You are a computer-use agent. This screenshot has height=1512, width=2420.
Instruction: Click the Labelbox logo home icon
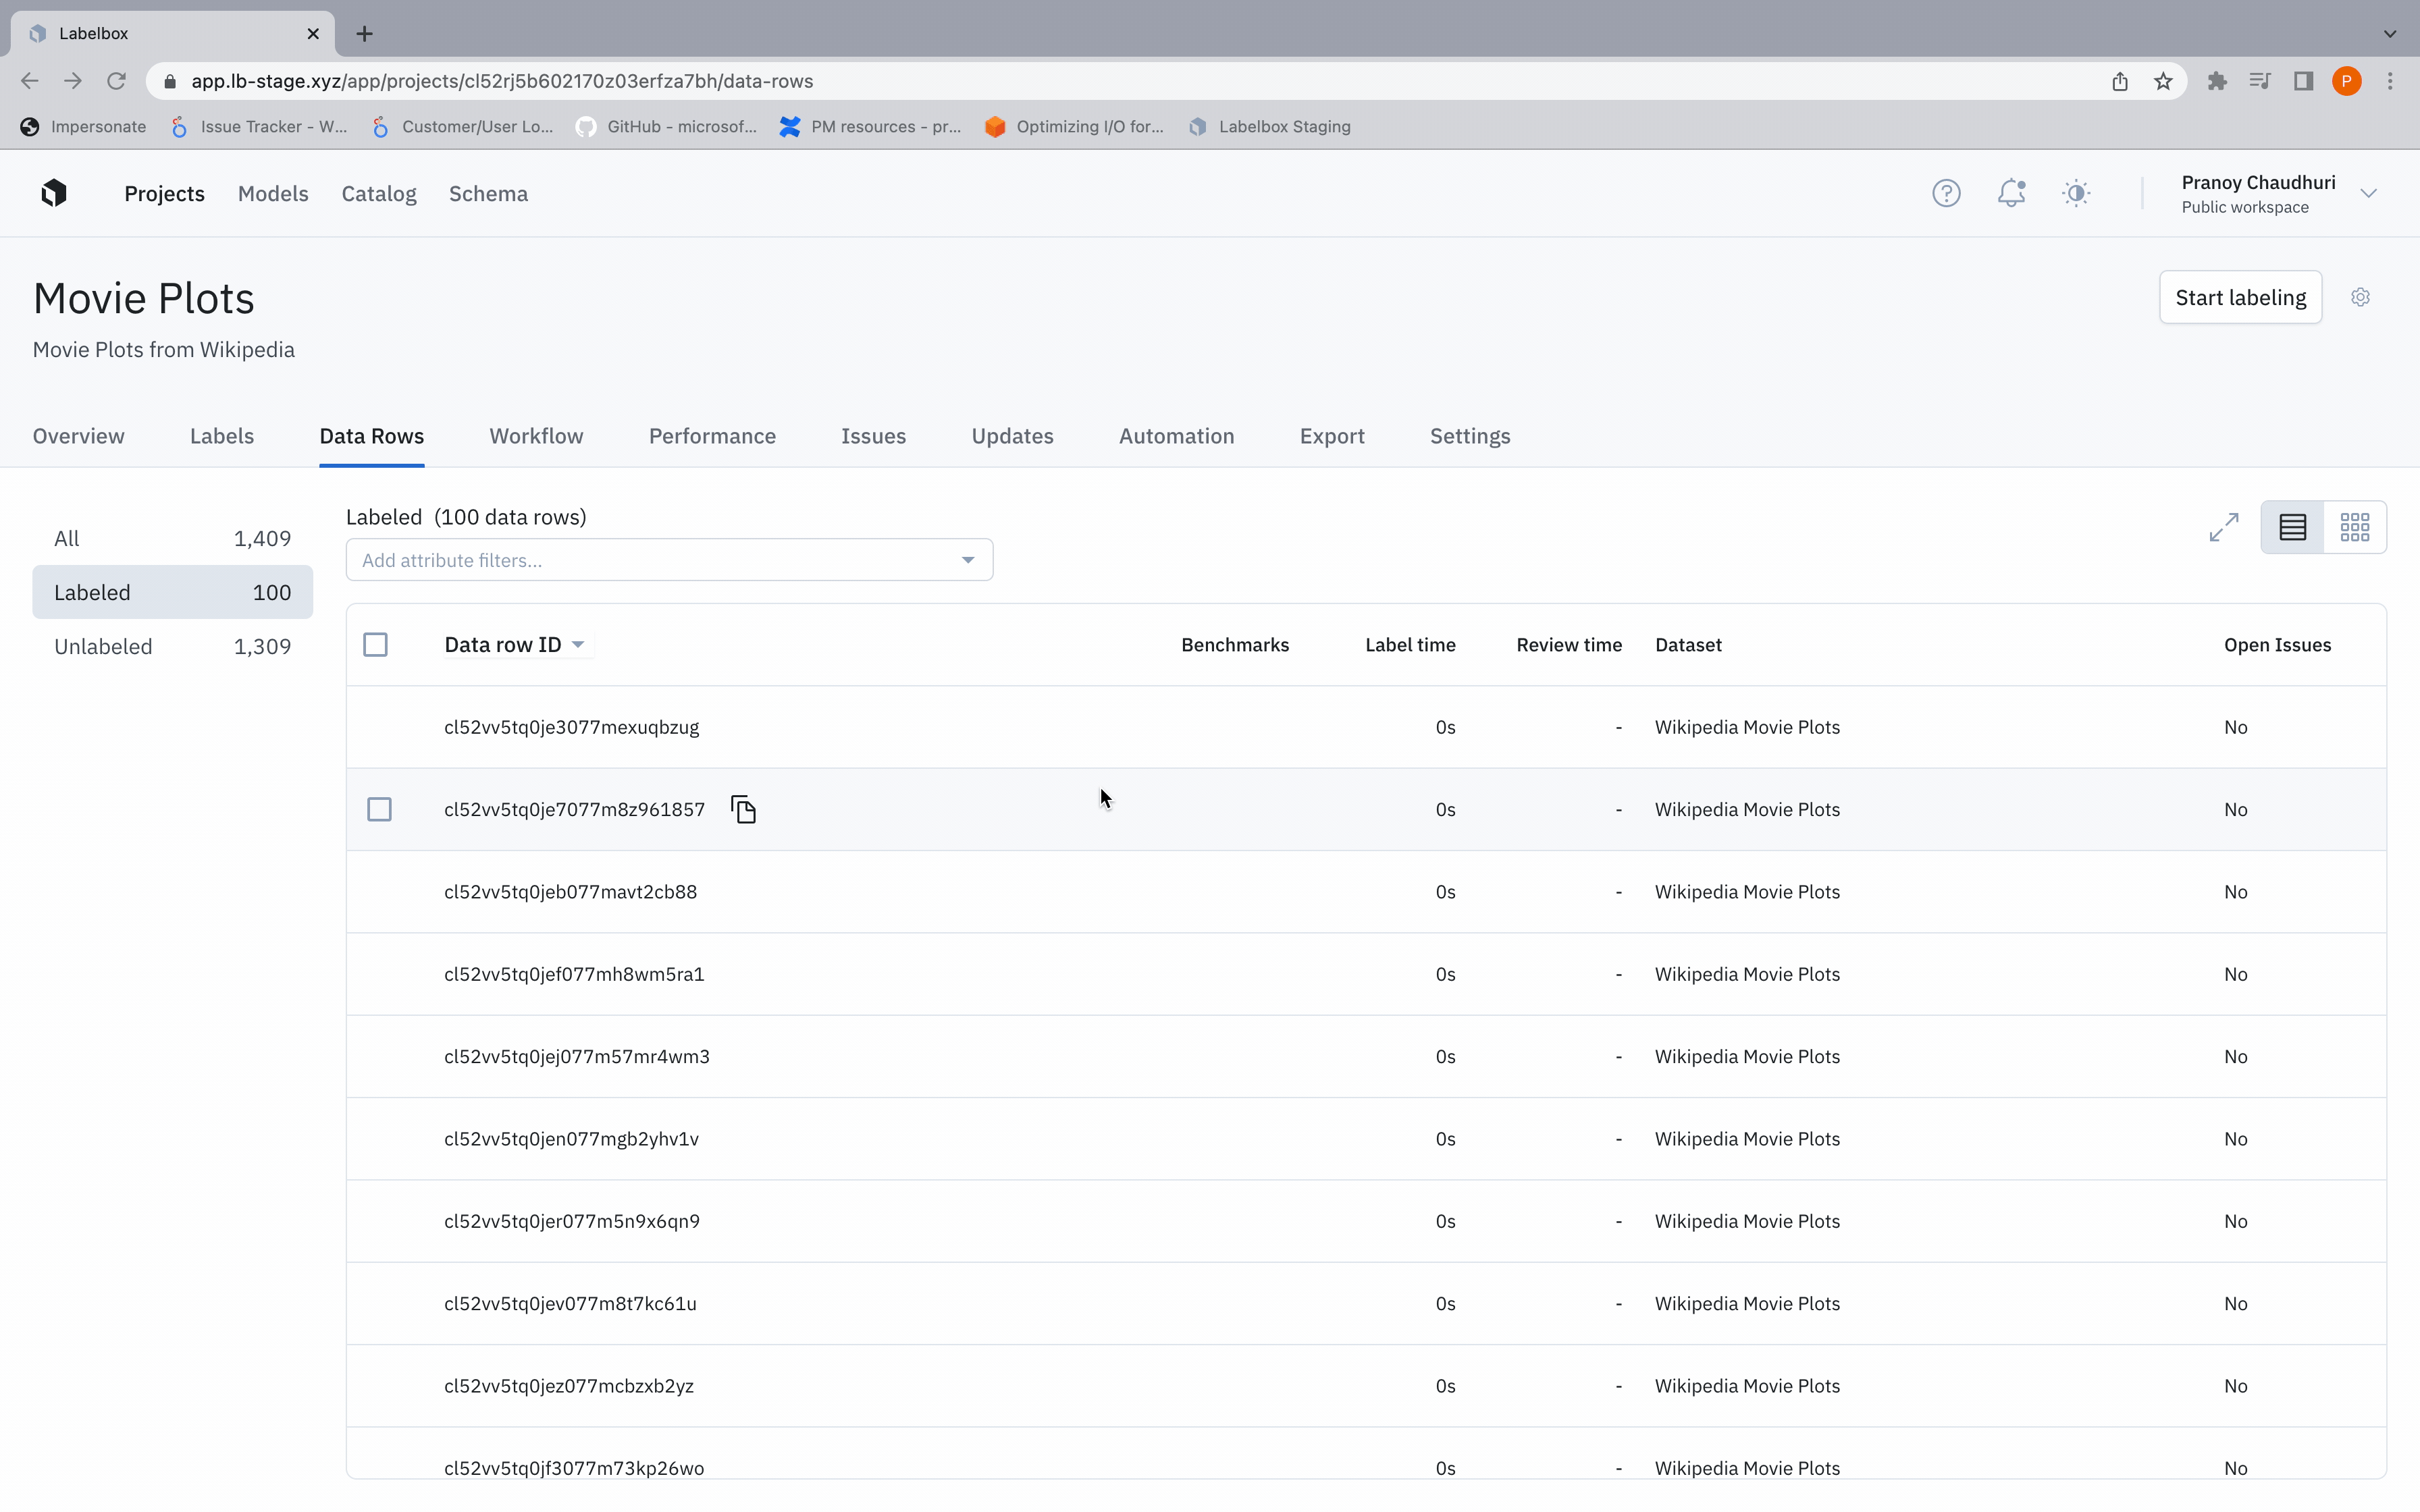[54, 193]
